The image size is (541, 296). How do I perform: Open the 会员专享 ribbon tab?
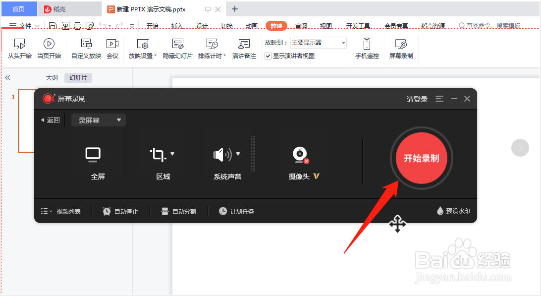pos(396,26)
